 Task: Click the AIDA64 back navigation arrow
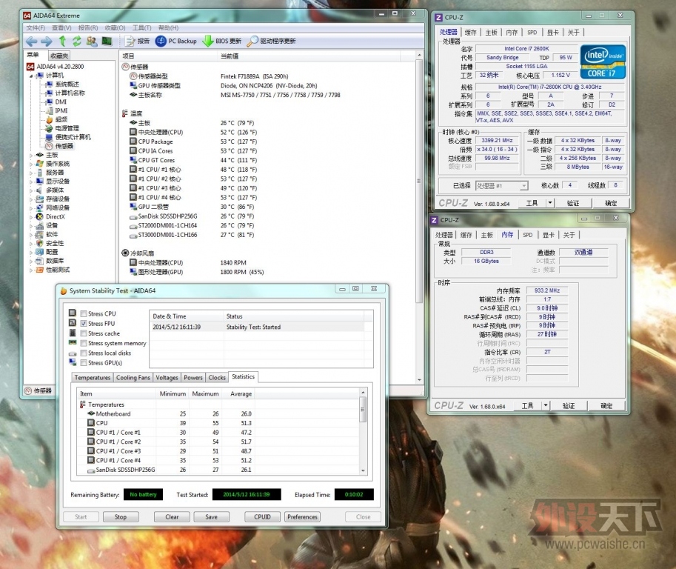(32, 41)
